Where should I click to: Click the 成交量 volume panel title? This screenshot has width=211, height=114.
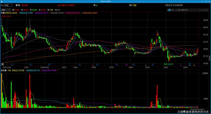tap(4, 71)
